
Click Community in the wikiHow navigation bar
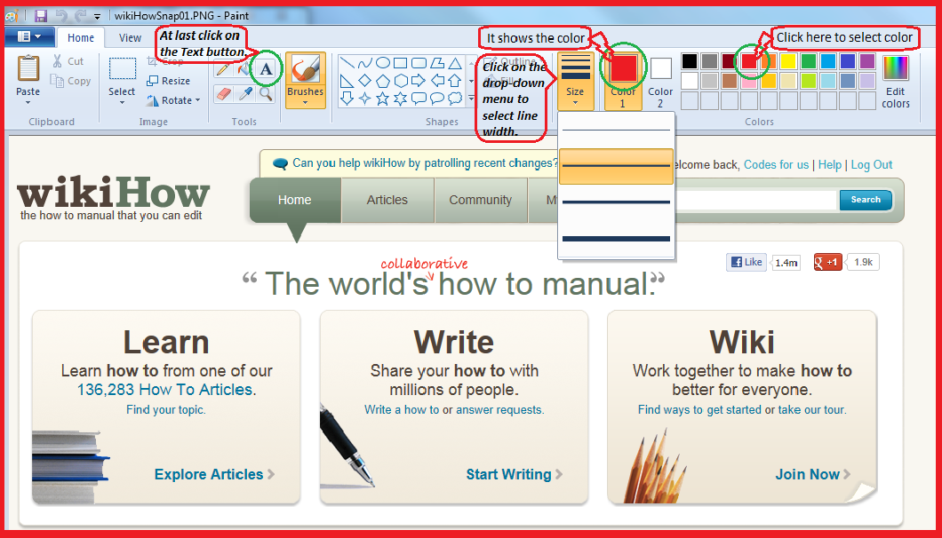[x=481, y=200]
